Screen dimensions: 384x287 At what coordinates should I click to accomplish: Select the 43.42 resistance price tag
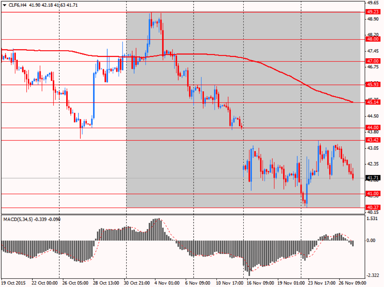[x=373, y=140]
